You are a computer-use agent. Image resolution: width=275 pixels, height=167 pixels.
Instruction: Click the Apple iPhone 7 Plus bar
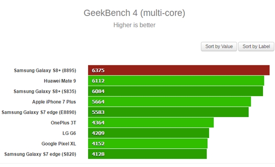170,102
